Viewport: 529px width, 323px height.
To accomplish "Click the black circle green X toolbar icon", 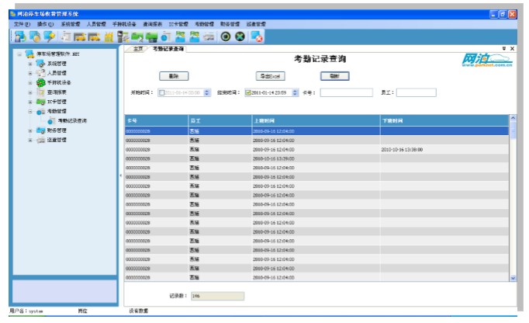I will coord(240,36).
